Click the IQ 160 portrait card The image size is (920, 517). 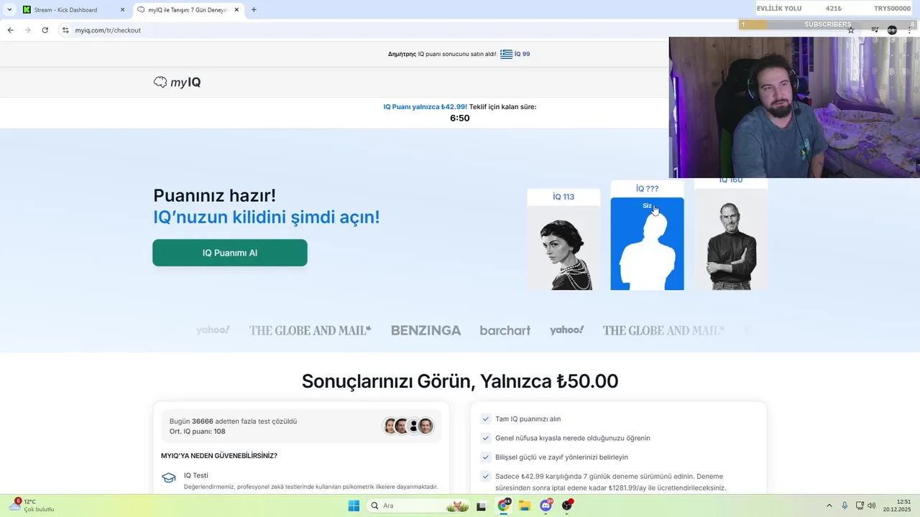(x=731, y=234)
